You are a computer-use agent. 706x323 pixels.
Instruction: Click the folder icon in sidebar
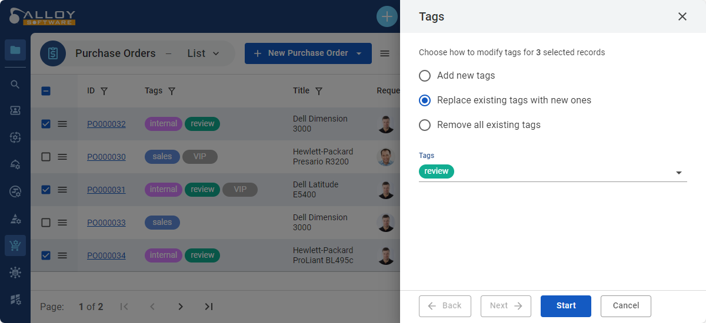[x=15, y=50]
